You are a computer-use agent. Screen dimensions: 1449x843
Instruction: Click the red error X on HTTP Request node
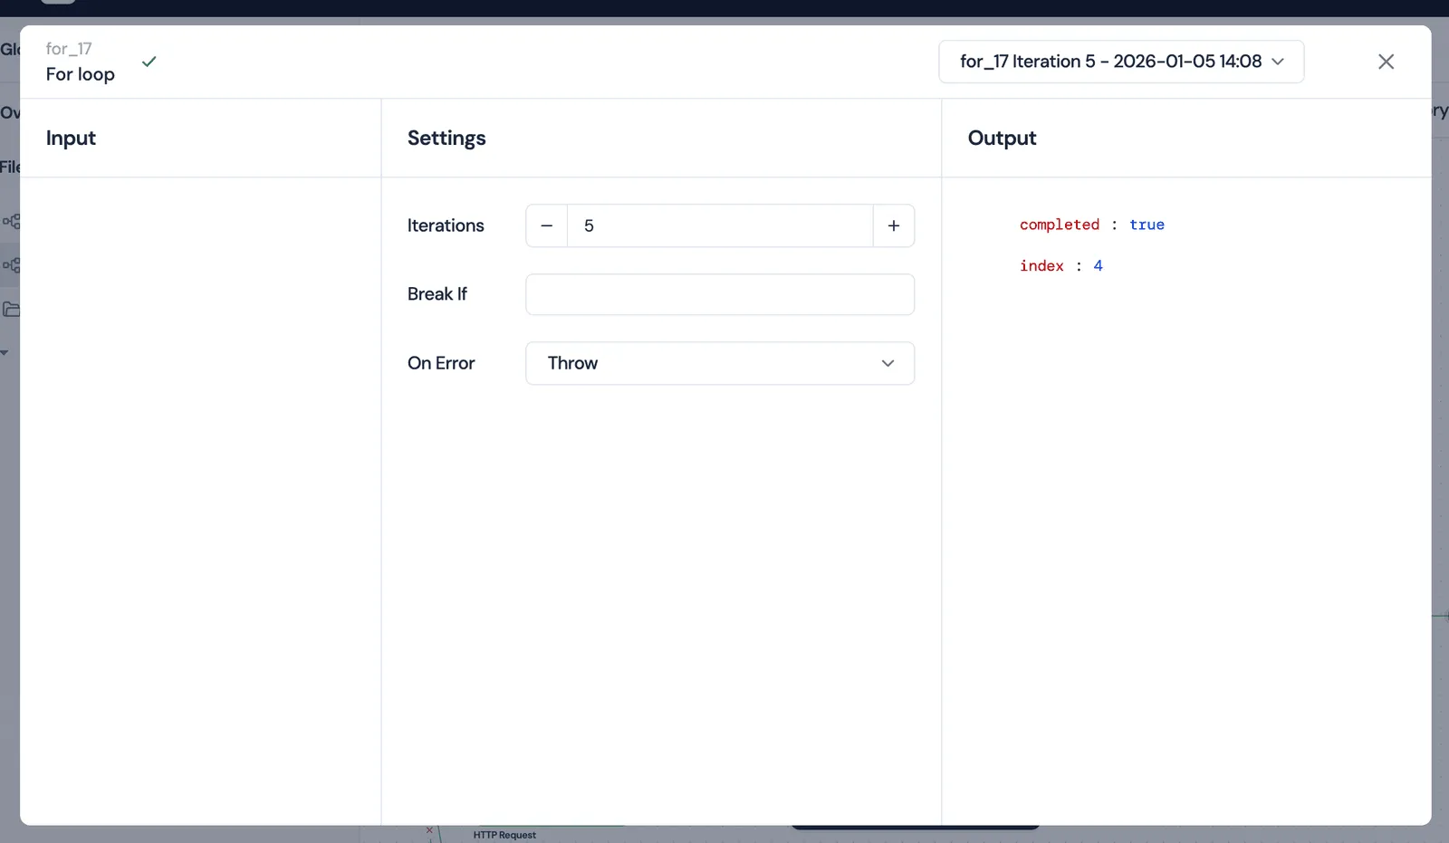pyautogui.click(x=427, y=829)
